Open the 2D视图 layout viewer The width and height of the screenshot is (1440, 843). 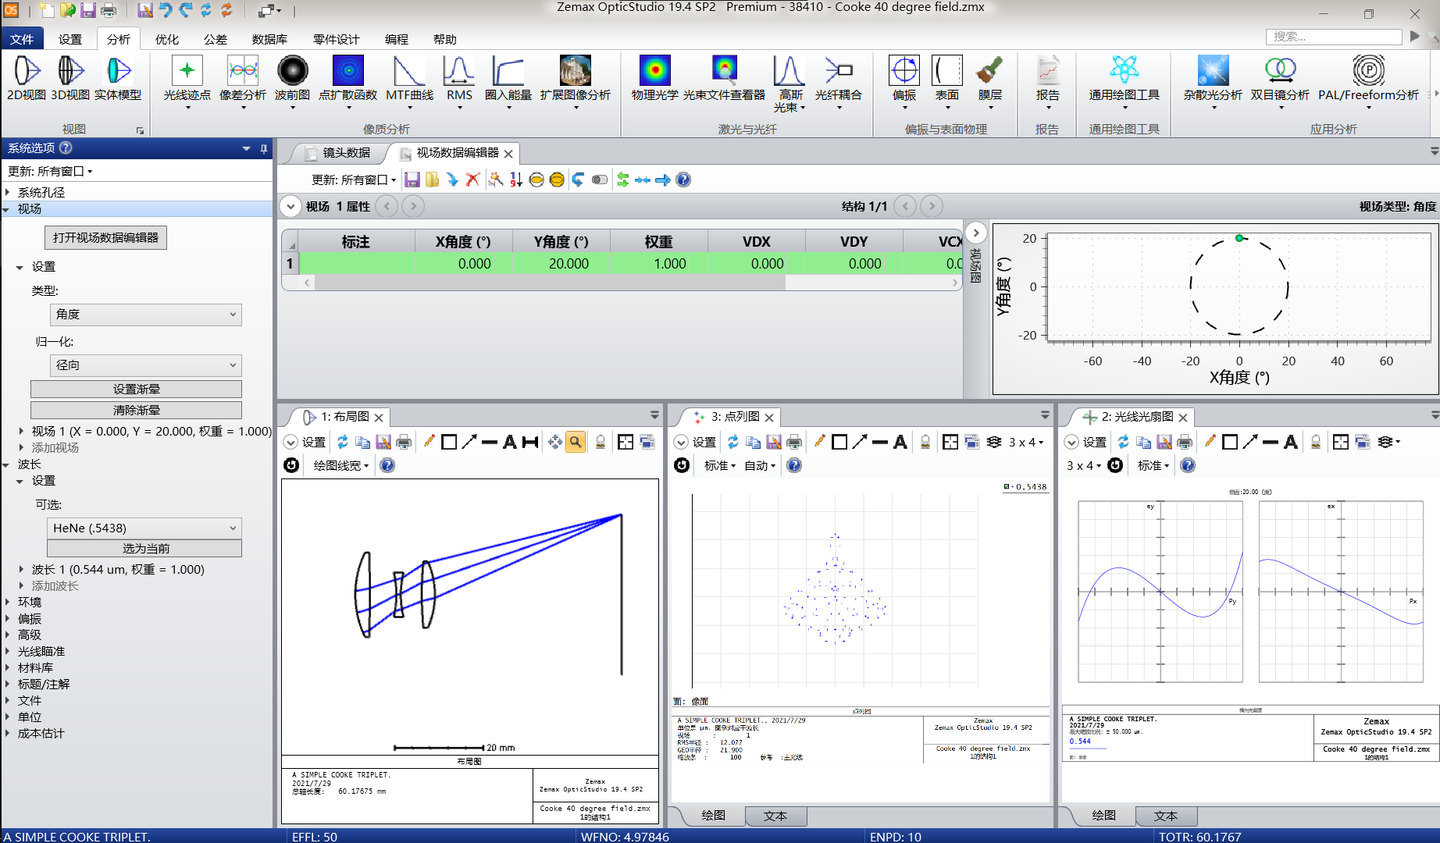27,78
